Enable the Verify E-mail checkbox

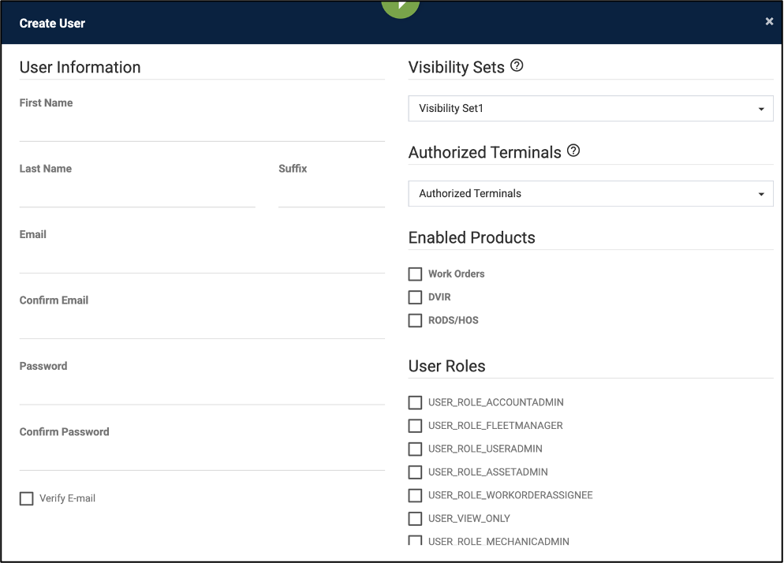[x=27, y=498]
